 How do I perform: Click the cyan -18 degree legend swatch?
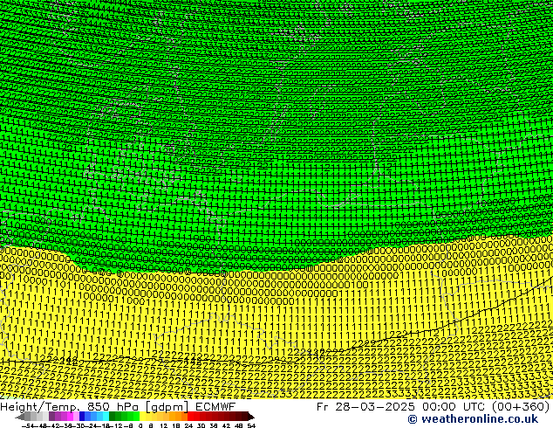[106, 416]
